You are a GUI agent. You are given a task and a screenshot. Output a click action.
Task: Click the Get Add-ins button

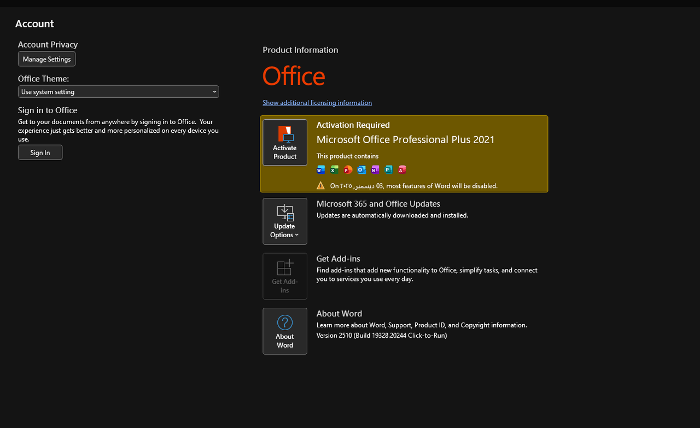[285, 276]
